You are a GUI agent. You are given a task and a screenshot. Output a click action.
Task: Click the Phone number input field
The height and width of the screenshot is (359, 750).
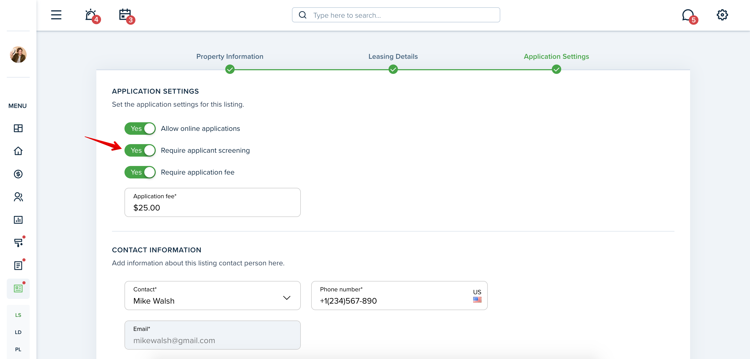pyautogui.click(x=399, y=295)
